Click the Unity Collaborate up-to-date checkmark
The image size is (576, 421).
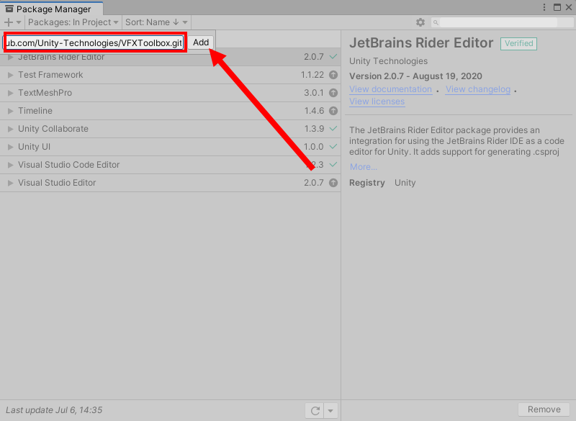coord(333,129)
